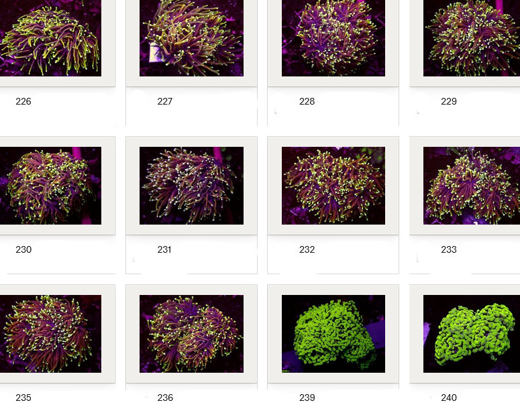Viewport: 520px width, 419px height.
Task: Click the label text 227
Action: click(x=165, y=101)
